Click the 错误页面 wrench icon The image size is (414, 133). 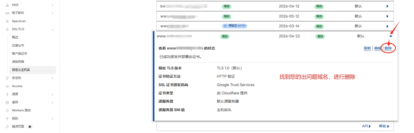click(7, 127)
